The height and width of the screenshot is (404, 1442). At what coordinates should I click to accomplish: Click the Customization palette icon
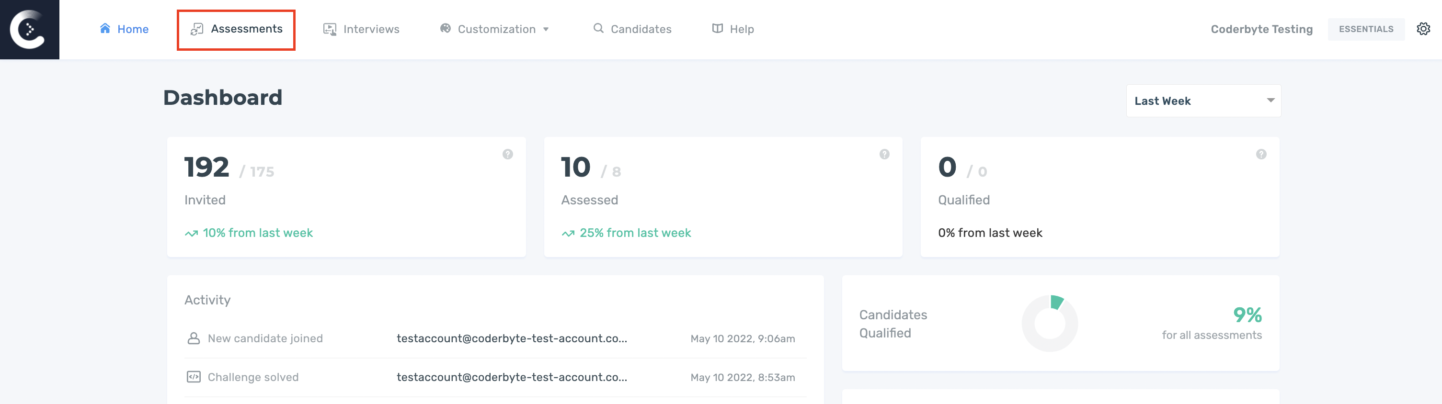coord(446,29)
